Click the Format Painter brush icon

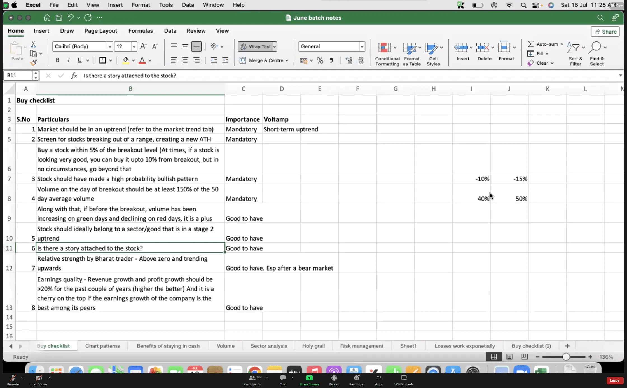[34, 63]
